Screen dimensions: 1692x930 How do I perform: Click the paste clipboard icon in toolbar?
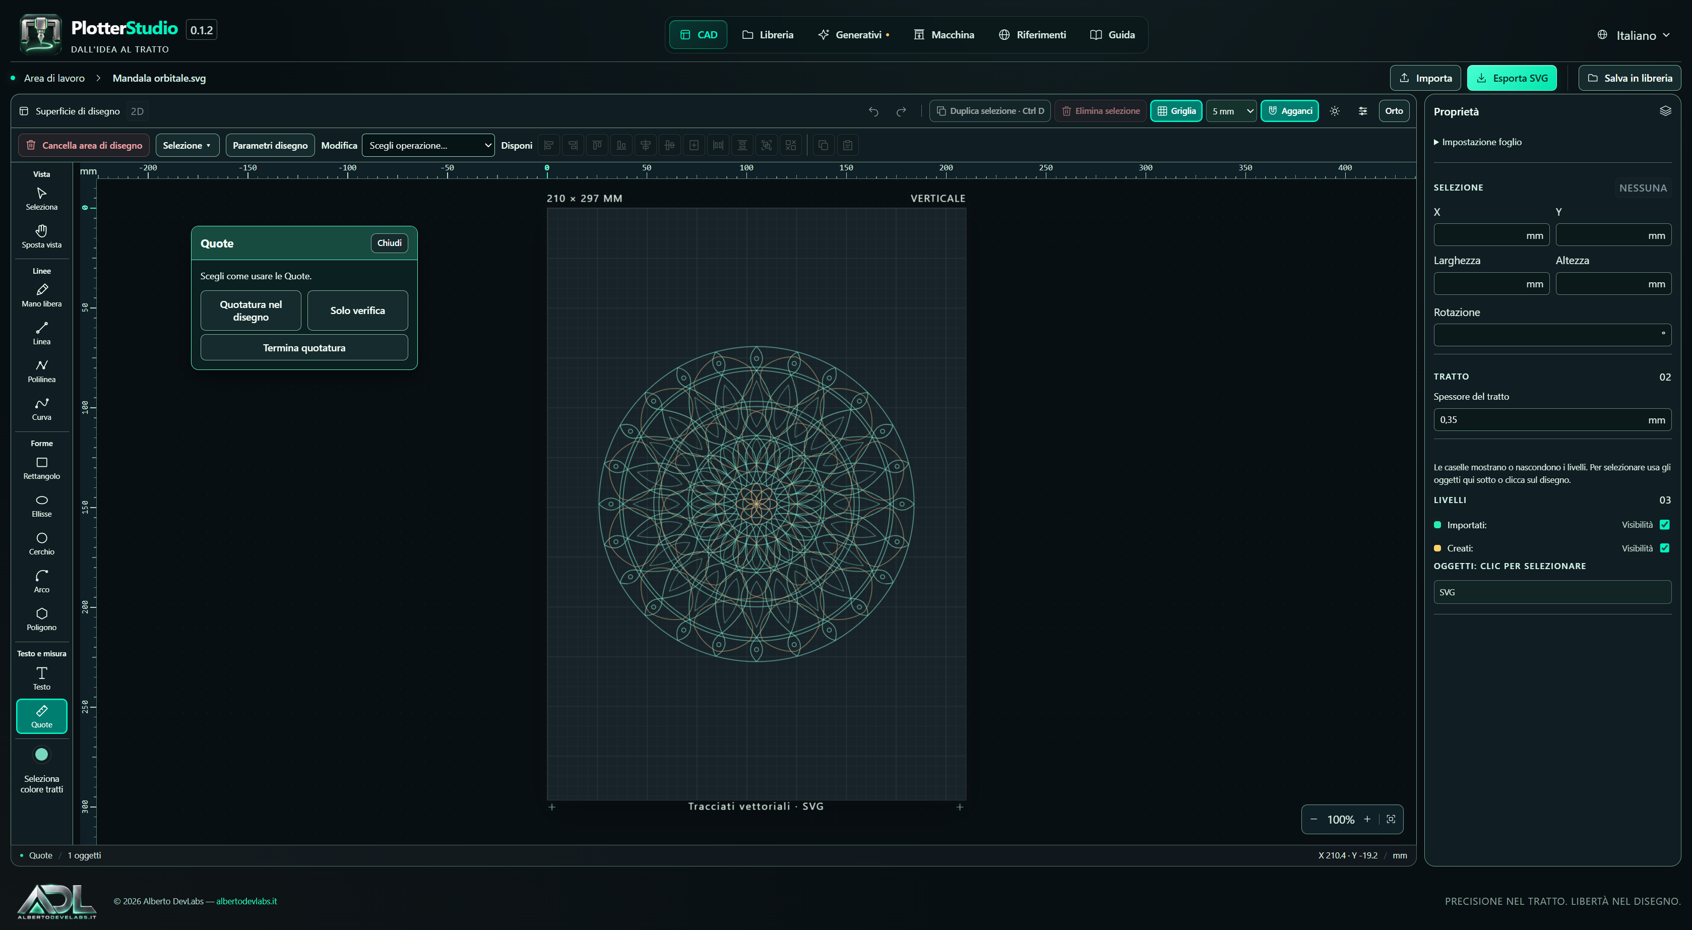click(x=847, y=145)
